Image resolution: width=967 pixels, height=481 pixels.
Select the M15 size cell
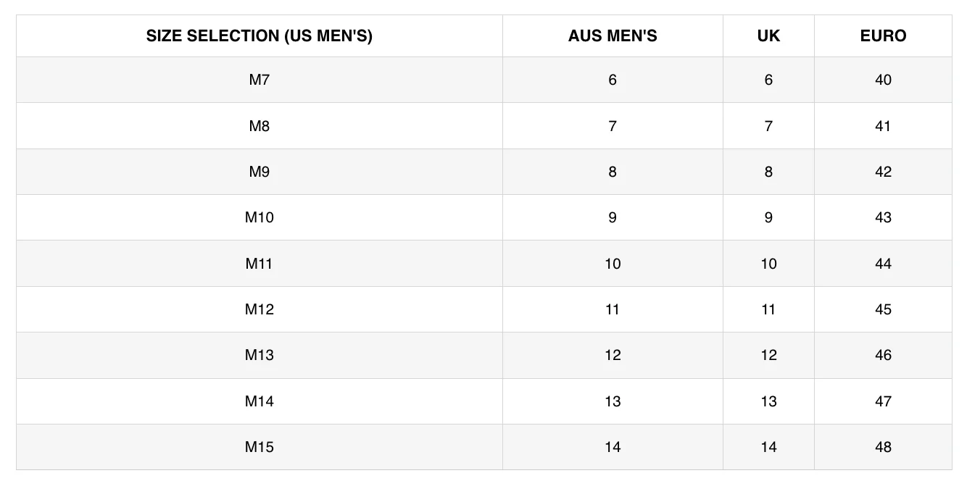(259, 447)
